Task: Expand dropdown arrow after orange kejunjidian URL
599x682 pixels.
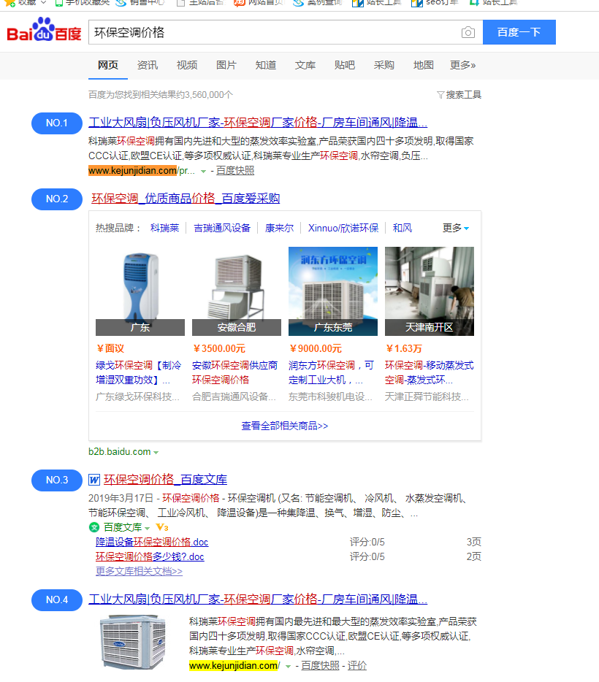Action: pos(203,172)
